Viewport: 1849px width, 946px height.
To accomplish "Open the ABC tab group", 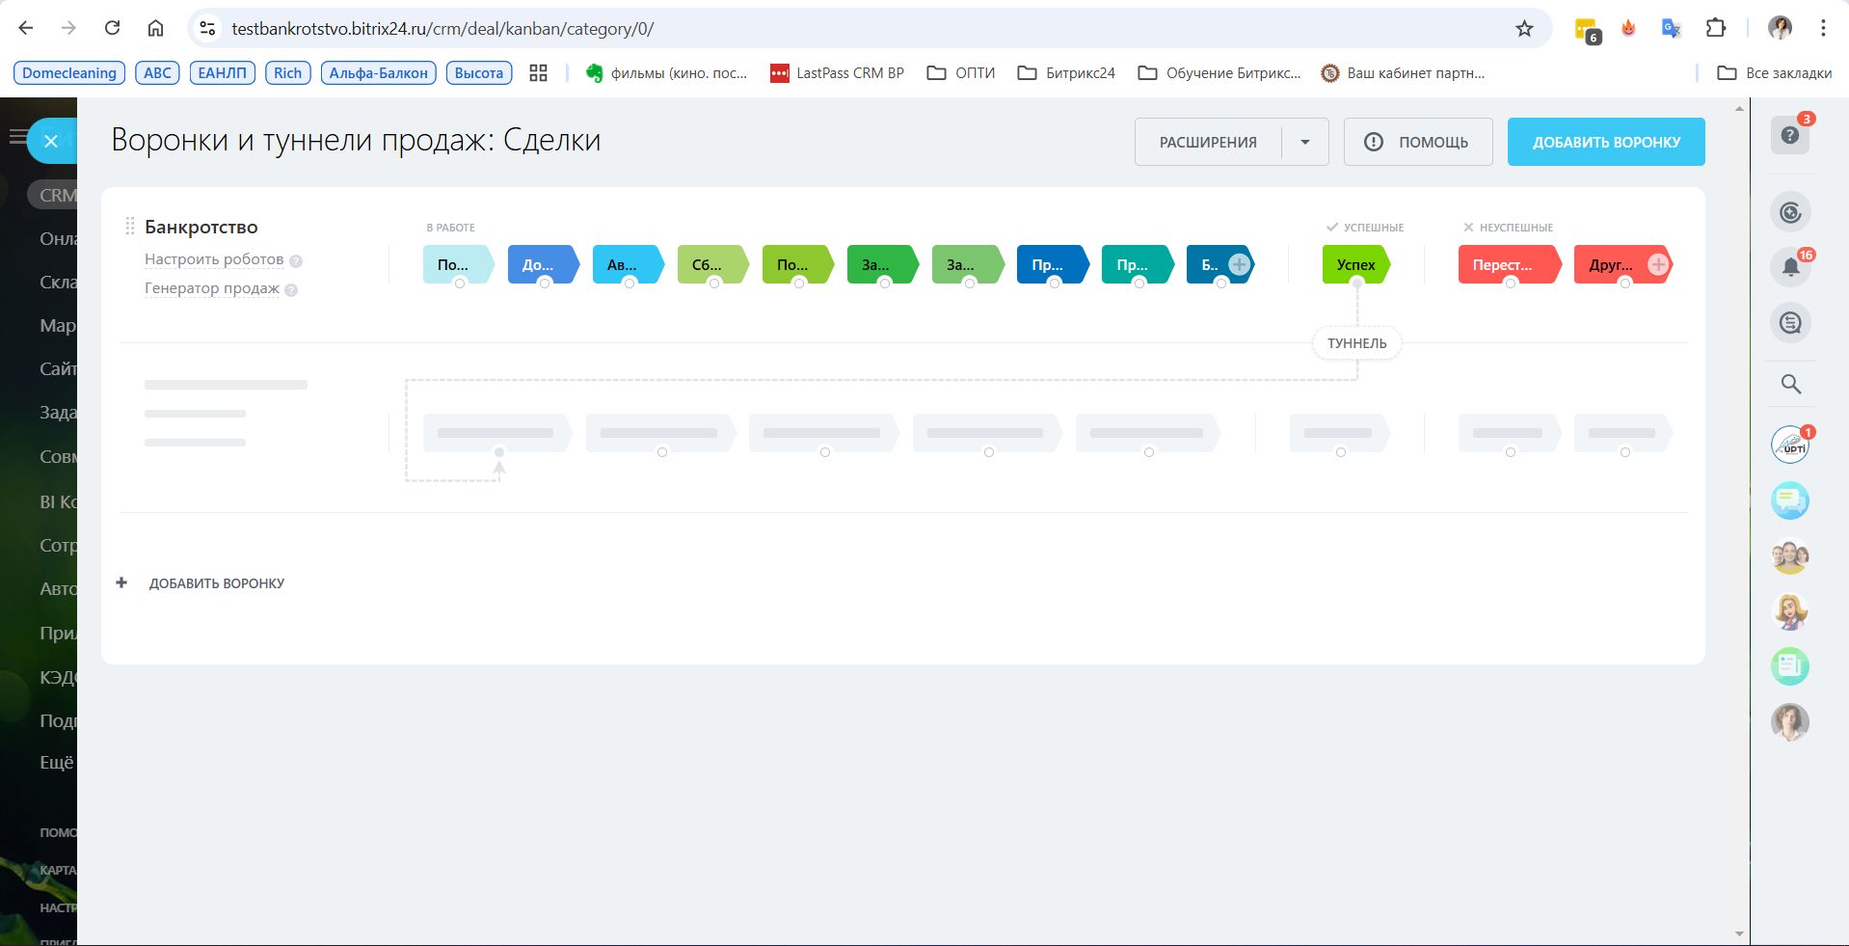I will 157,73.
